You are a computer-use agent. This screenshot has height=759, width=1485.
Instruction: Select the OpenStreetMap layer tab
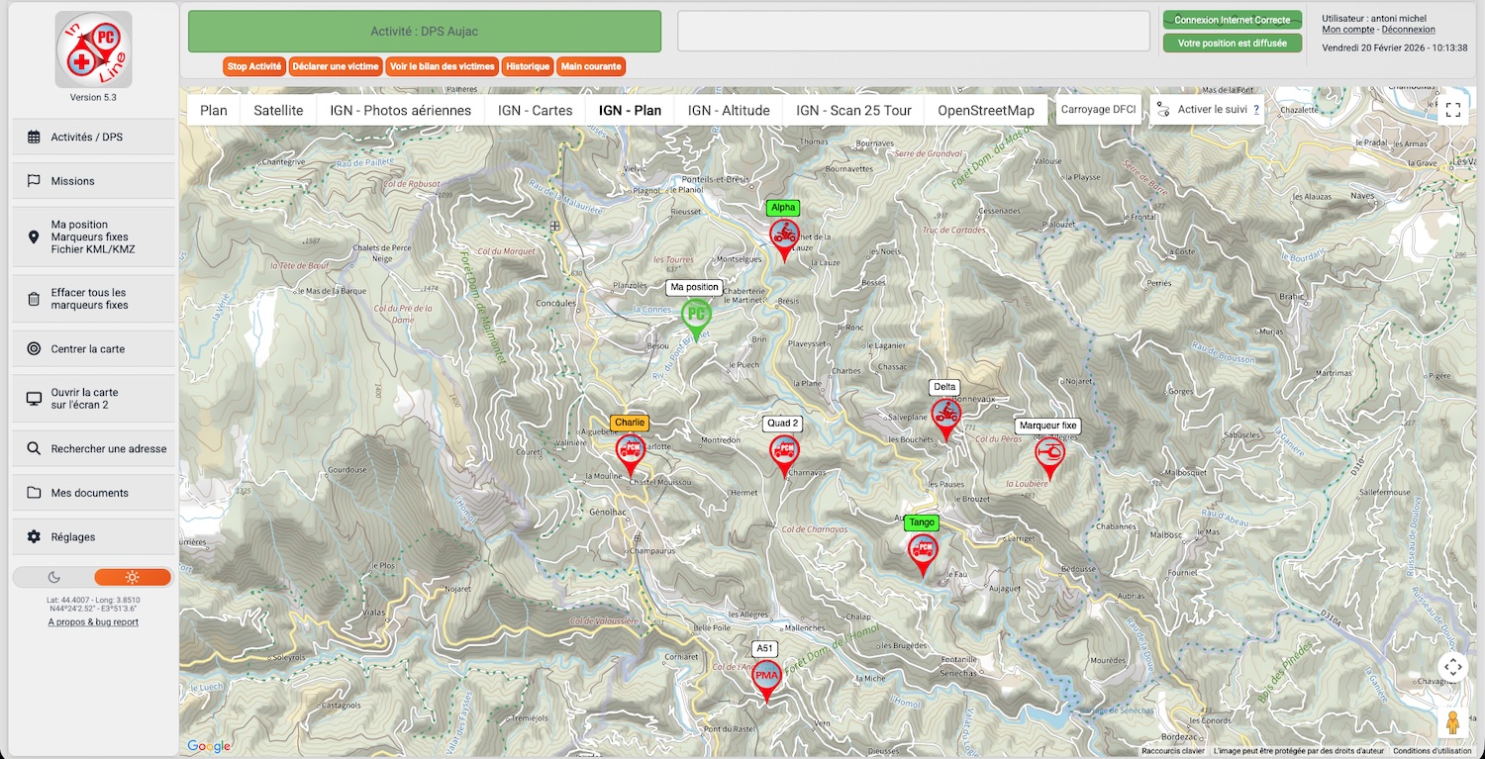[x=985, y=110]
